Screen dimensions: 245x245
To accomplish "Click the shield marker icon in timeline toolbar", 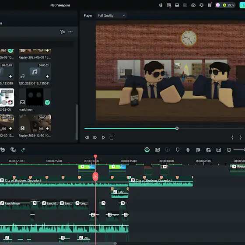I will (178, 150).
